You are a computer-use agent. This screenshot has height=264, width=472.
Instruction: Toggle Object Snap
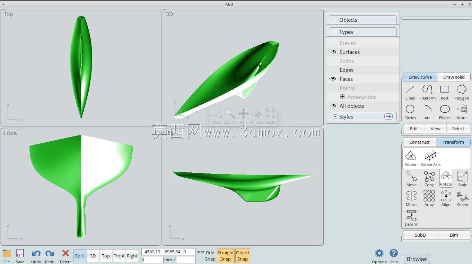(243, 256)
